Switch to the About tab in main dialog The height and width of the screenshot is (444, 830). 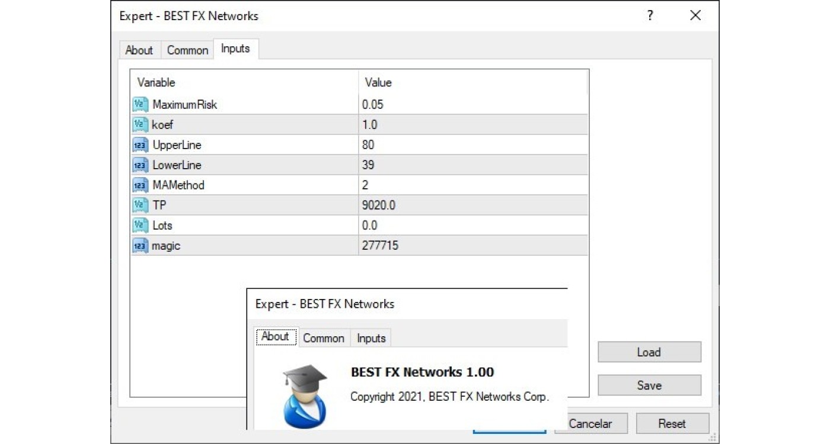point(139,50)
